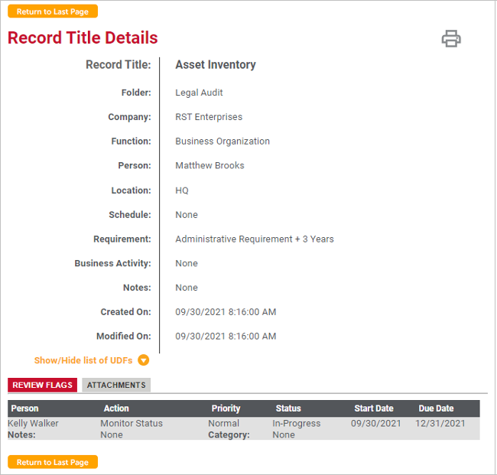
Task: Click the Status column header
Action: click(x=288, y=408)
